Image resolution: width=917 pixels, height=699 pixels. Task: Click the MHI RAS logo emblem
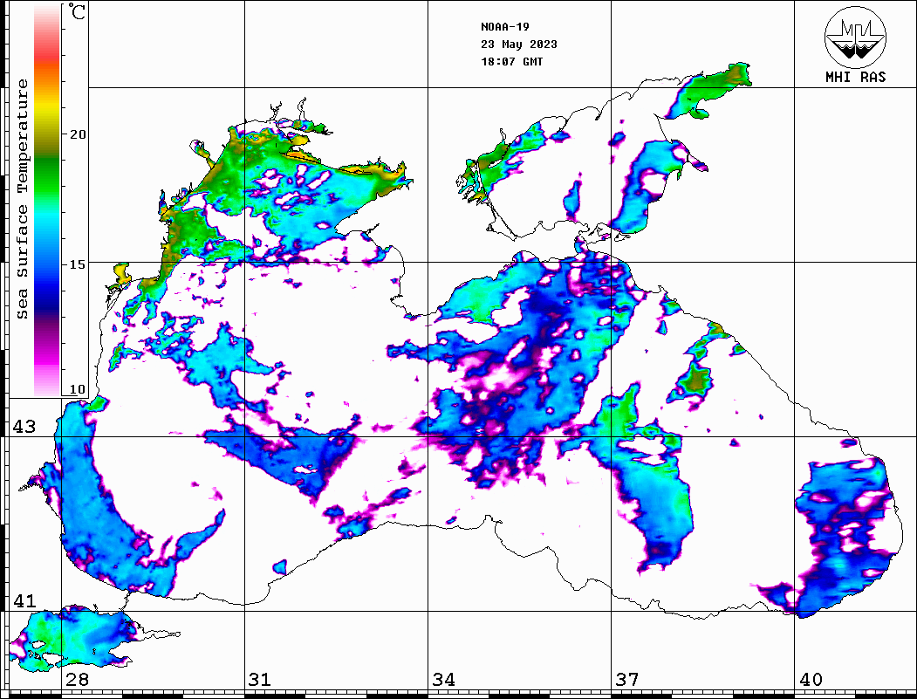[x=855, y=37]
